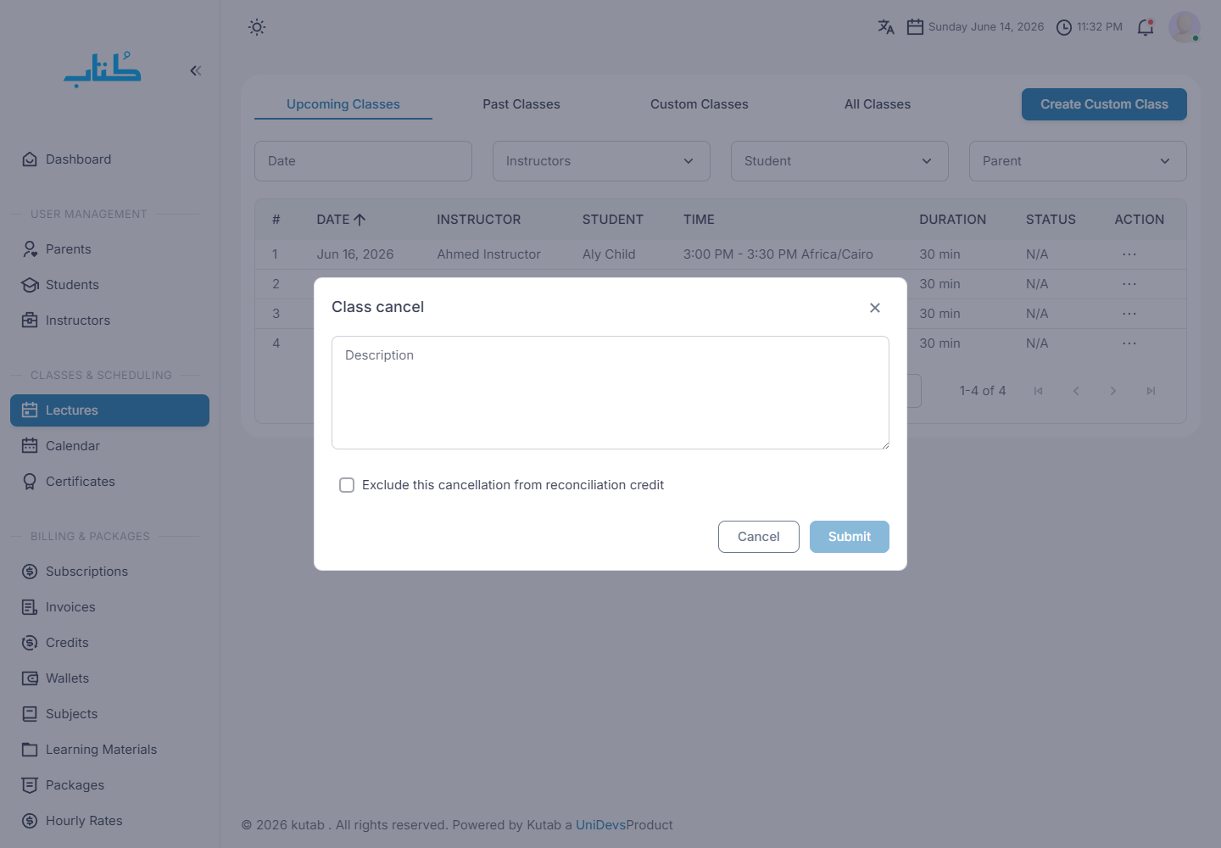Screen dimensions: 1221x848
Task: Toggle the light/dark theme sun icon
Action: [x=257, y=27]
